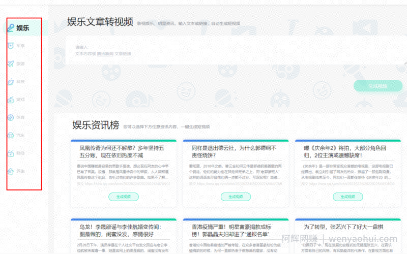
Task: Open headline 为了转型,张艺兴下了好大一盘棋
Action: pyautogui.click(x=343, y=227)
